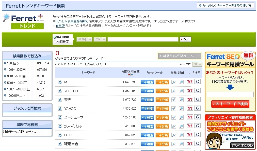
Task: Click the clip register icon in YOUTUBE row
Action: pos(174,91)
